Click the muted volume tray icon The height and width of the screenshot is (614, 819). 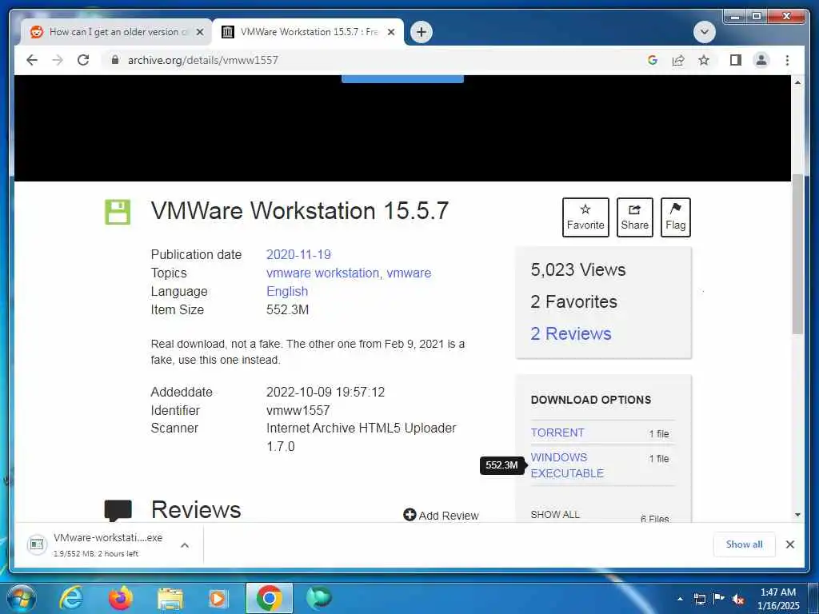tap(738, 600)
